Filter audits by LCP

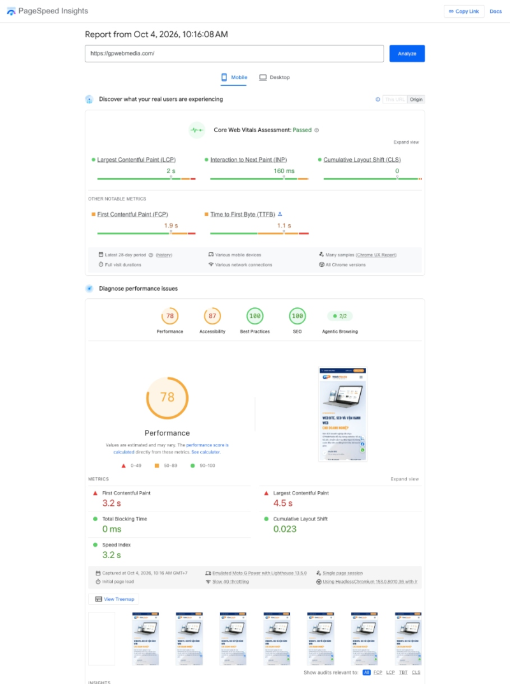[390, 673]
